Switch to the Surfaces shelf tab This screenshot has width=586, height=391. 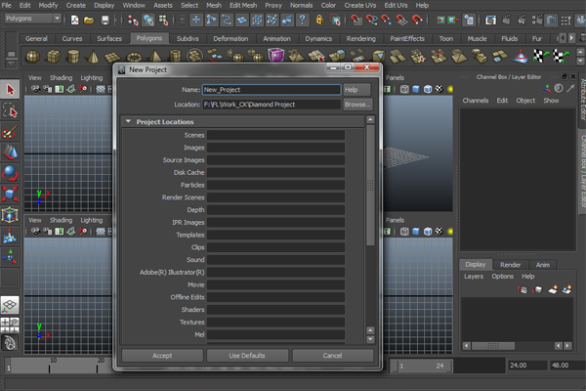(x=109, y=38)
